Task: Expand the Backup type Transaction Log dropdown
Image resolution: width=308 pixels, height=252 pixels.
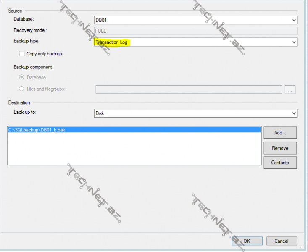Action: tap(195, 42)
